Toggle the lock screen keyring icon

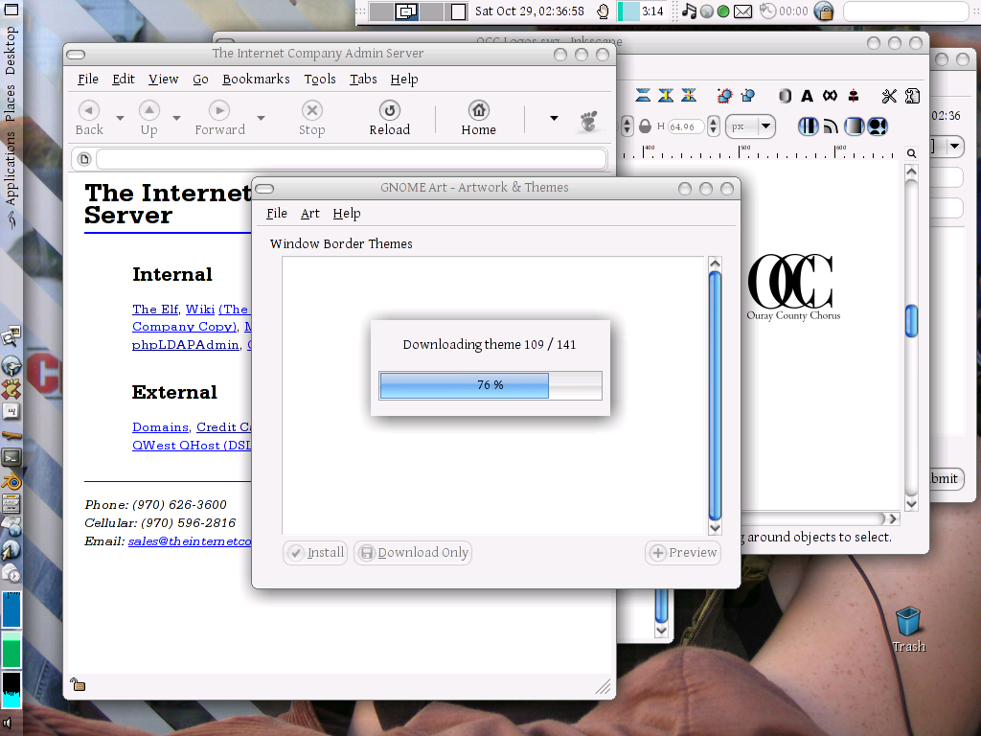[824, 11]
